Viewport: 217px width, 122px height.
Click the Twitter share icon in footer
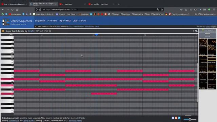coord(179,118)
